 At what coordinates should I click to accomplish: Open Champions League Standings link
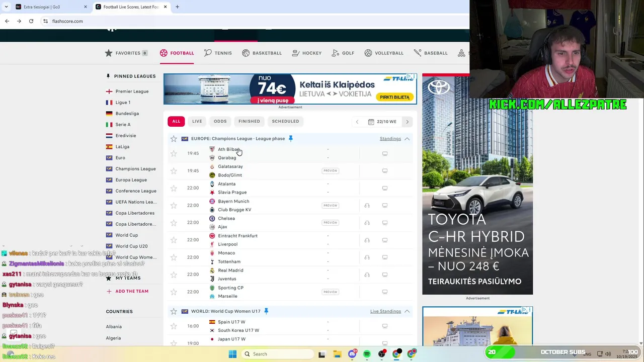390,139
